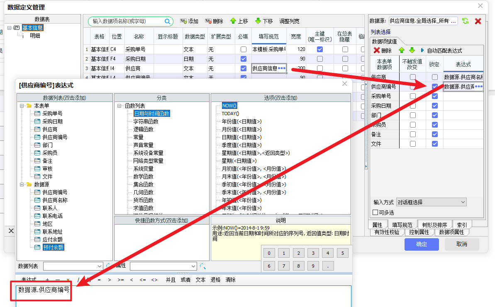
Task: Select 预付余额 under 数据源 tree
Action: (x=54, y=247)
